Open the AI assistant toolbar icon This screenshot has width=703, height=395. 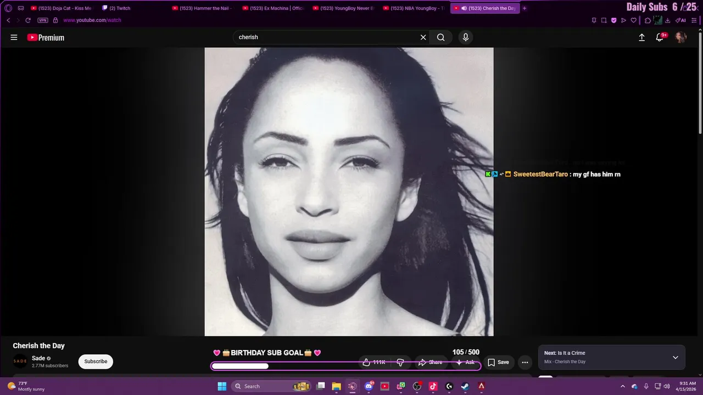click(x=680, y=20)
